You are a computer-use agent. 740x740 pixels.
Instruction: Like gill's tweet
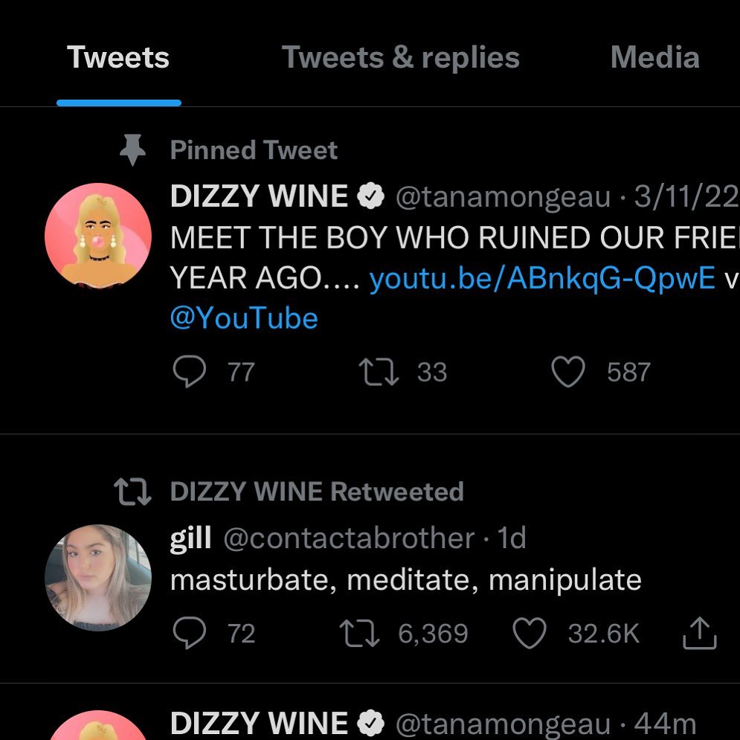coord(530,633)
